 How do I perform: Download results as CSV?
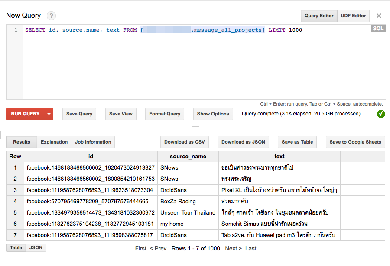(185, 142)
